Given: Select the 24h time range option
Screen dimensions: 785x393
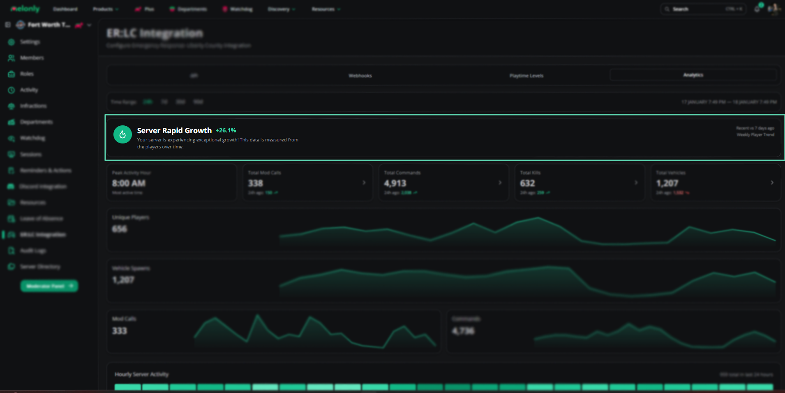Looking at the screenshot, I should pos(148,102).
